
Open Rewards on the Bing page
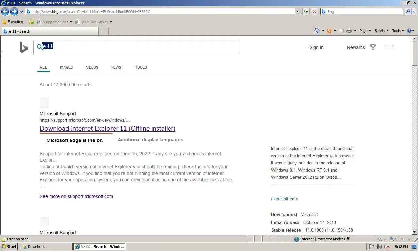(x=356, y=47)
